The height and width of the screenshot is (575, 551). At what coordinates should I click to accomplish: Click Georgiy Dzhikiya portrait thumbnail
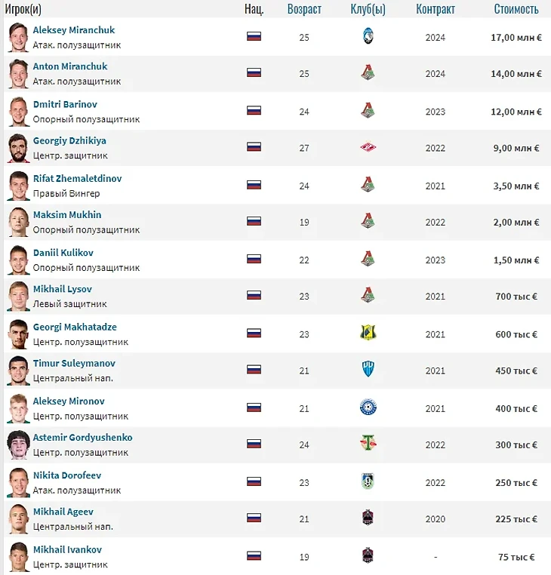(x=18, y=148)
